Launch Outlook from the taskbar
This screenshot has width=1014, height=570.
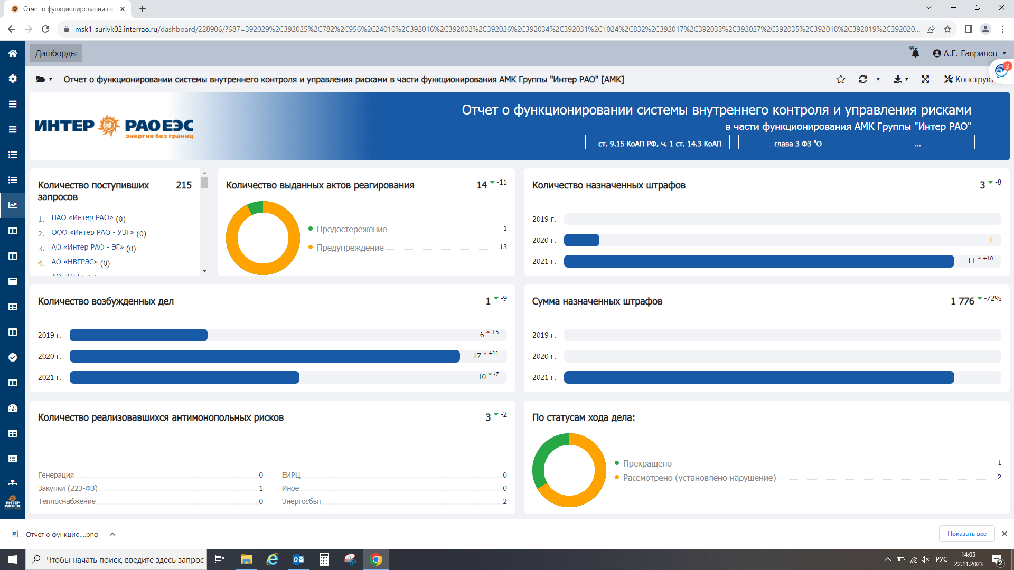click(298, 559)
